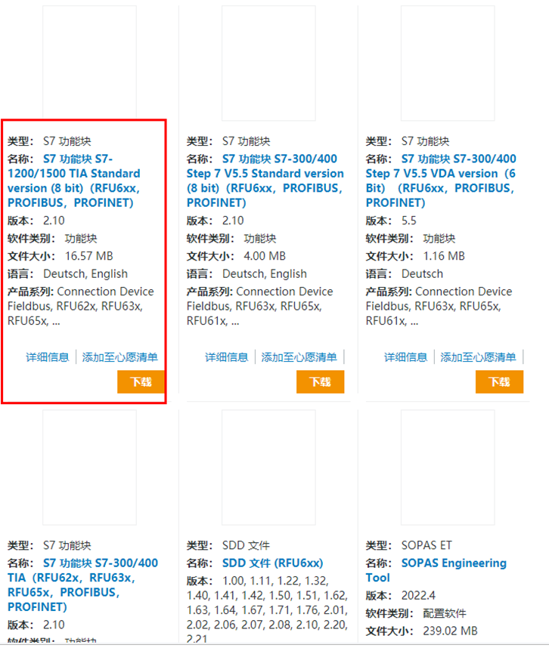Add 4.00 MB Standard version to 心愿清单
Viewport: 549px width, 648px height.
coord(299,357)
